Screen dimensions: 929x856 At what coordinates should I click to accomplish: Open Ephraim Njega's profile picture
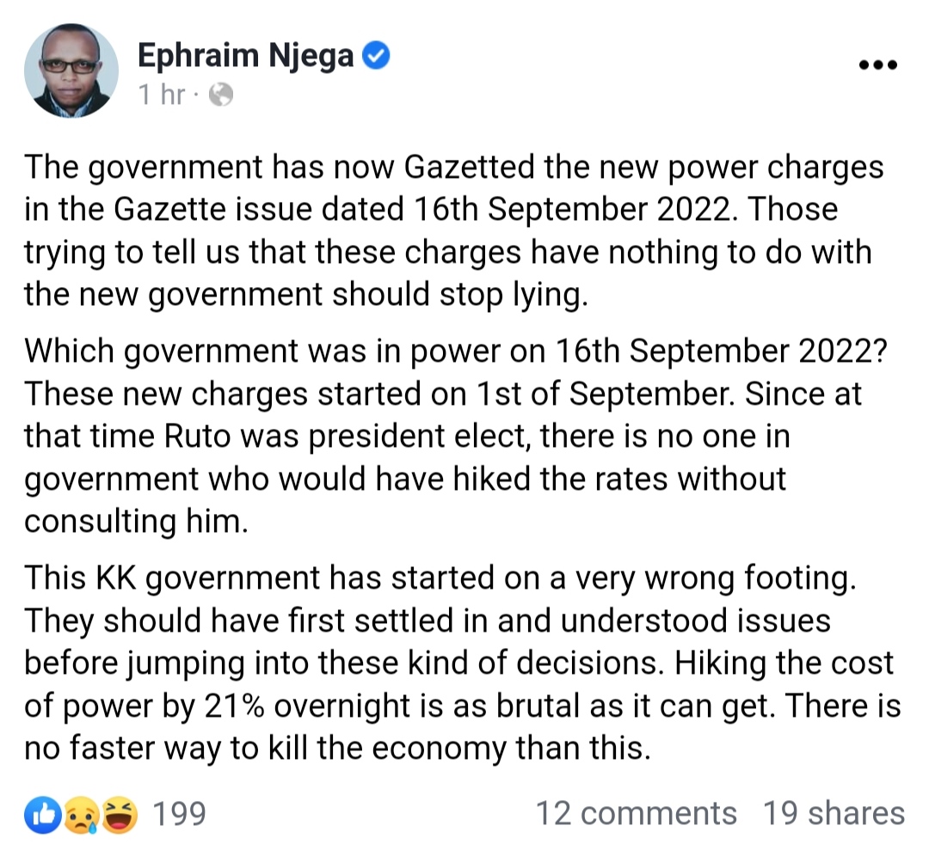click(71, 70)
